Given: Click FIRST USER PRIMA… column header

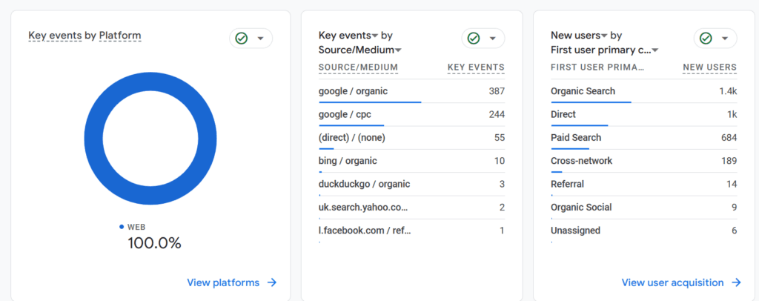Looking at the screenshot, I should coord(597,67).
